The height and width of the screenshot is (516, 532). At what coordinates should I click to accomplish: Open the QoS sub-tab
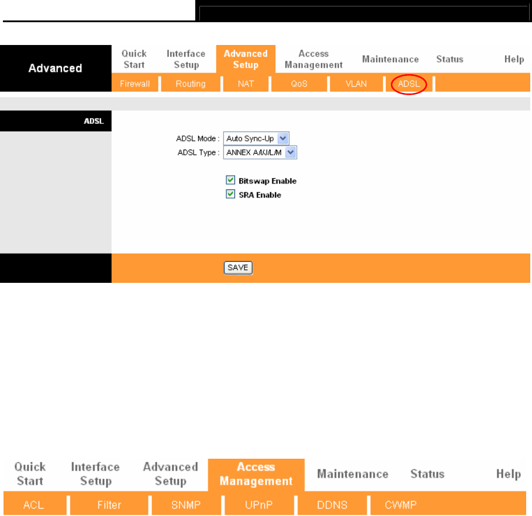coord(299,84)
